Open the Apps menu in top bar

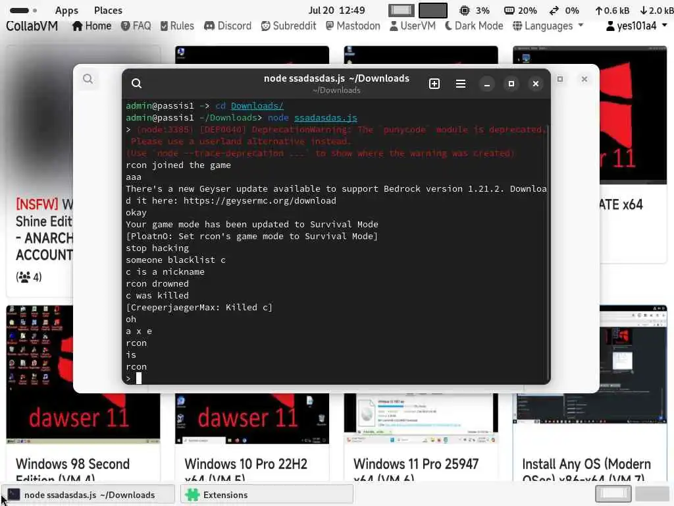[x=66, y=11]
